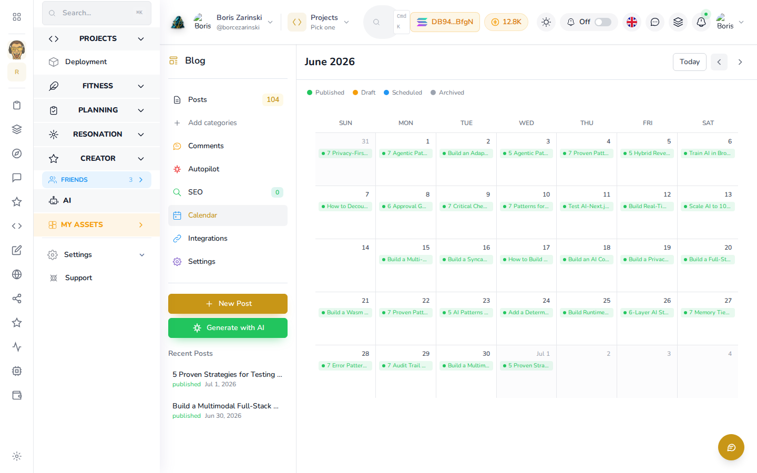Open the stacked layers icon in the top bar

click(x=678, y=22)
